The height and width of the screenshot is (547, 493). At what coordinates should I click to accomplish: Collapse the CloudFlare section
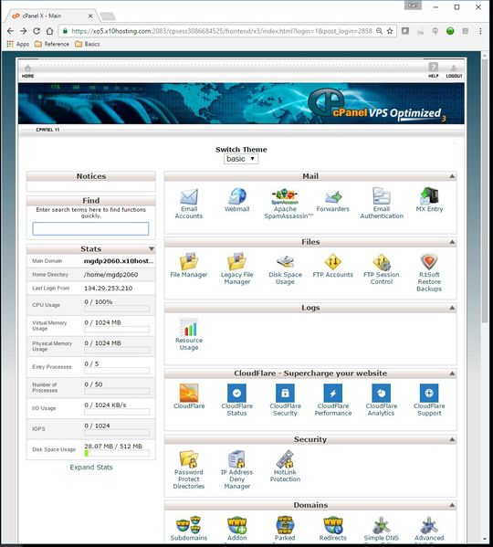point(452,373)
